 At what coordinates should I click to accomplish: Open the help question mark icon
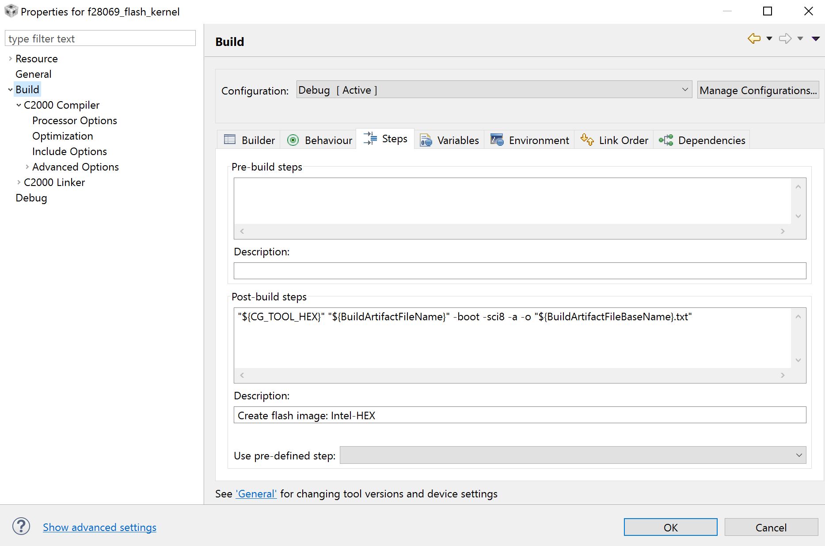(x=21, y=527)
